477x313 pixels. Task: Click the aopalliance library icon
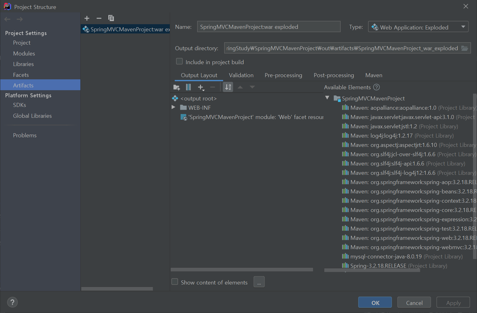pyautogui.click(x=345, y=108)
